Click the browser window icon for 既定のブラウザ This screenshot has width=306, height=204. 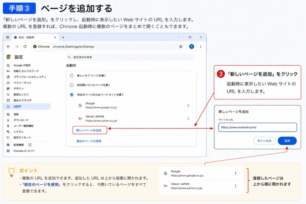8,100
